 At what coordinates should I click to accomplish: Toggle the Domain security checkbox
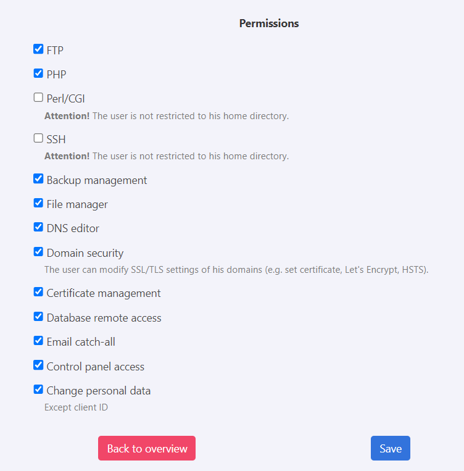click(38, 252)
